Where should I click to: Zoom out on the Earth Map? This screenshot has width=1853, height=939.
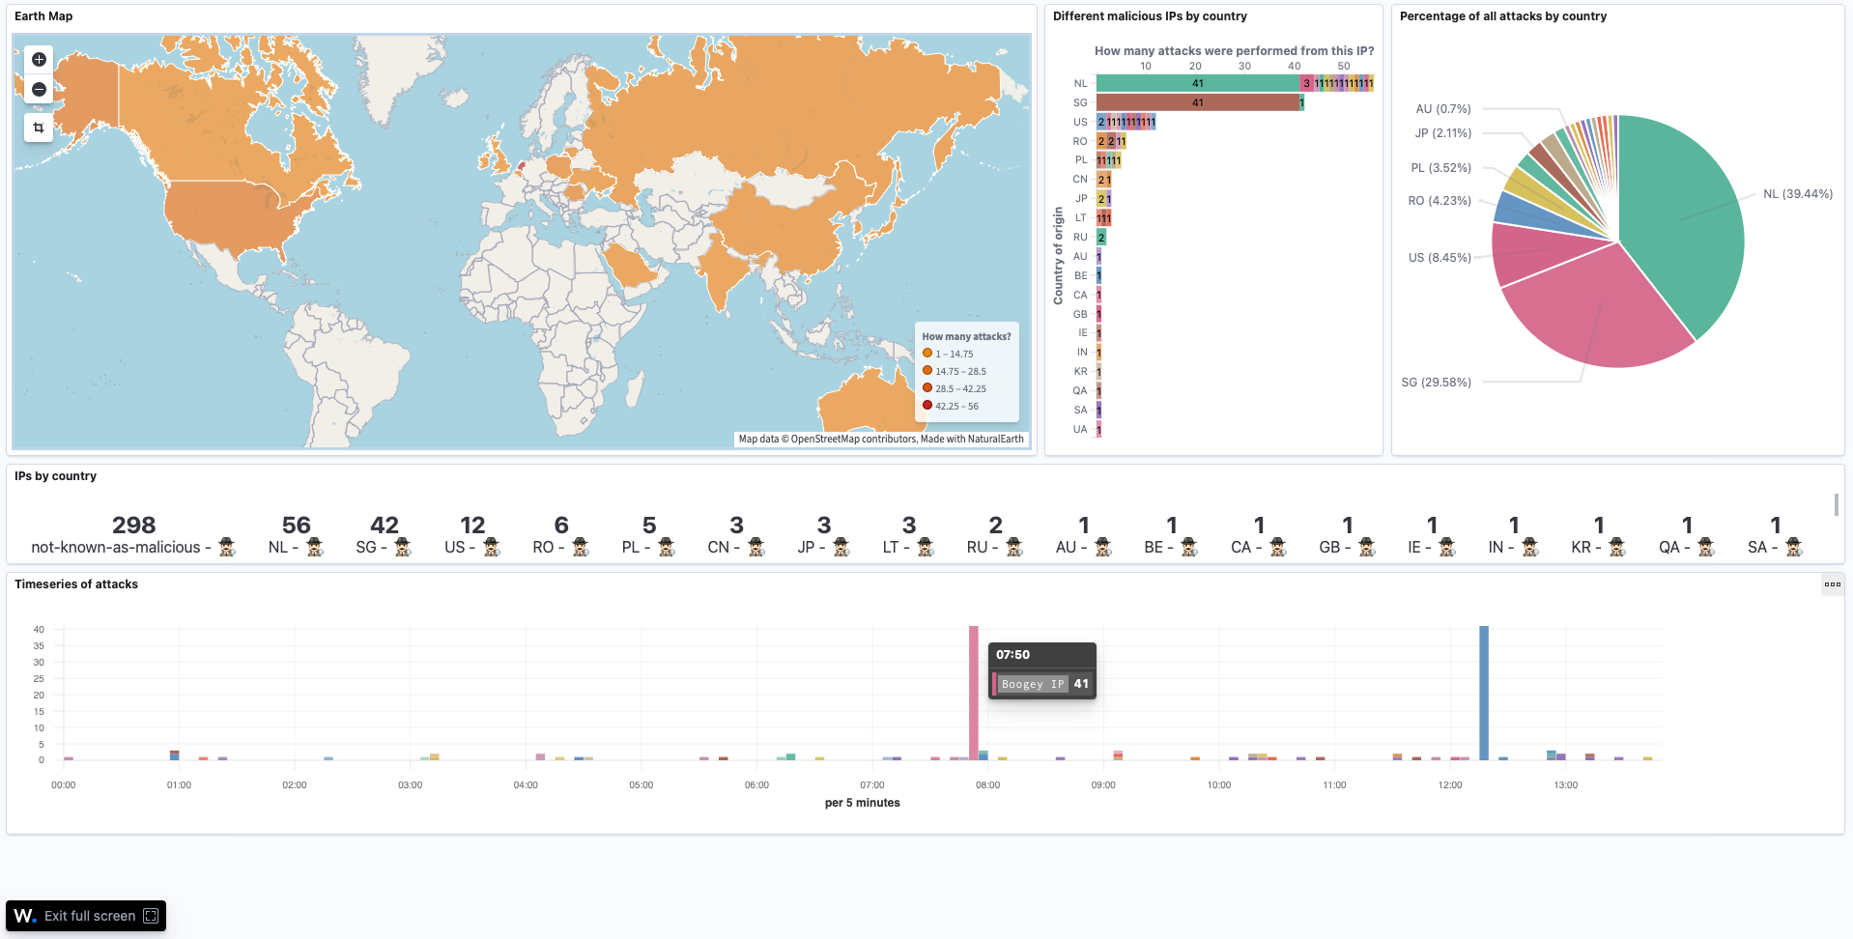click(38, 89)
